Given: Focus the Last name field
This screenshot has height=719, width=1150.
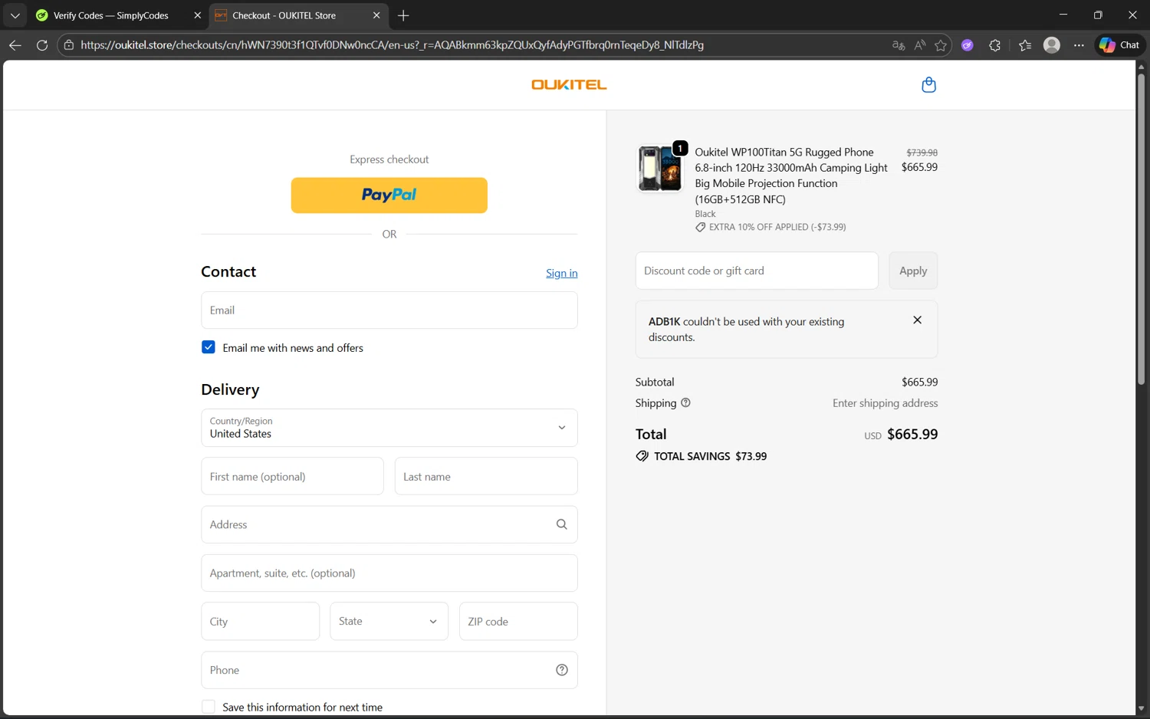Looking at the screenshot, I should (486, 476).
